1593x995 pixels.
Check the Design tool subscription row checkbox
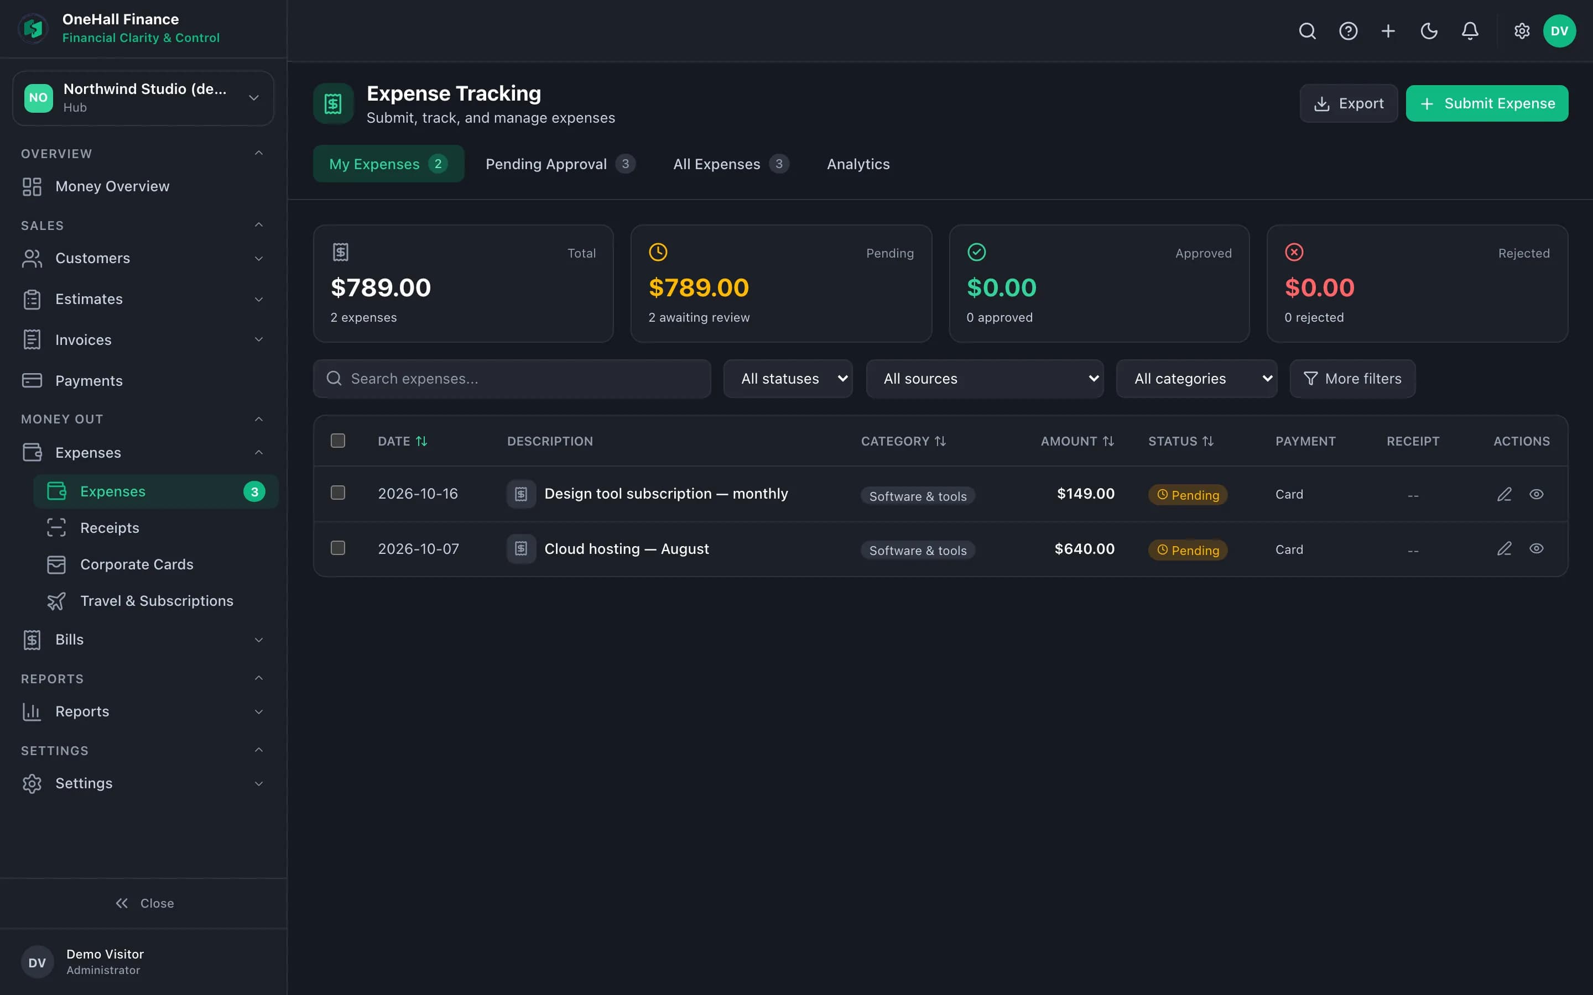338,493
